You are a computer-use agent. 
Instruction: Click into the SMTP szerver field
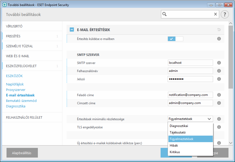190,63
